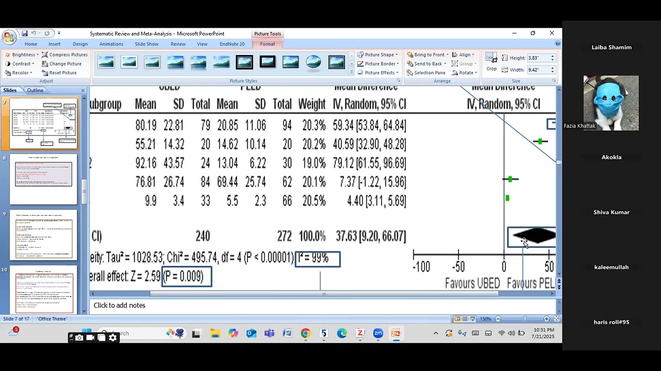Switch to Animations tab

coord(112,44)
